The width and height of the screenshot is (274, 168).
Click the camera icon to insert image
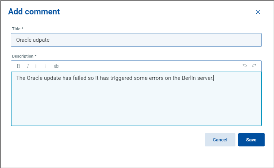pyautogui.click(x=56, y=66)
